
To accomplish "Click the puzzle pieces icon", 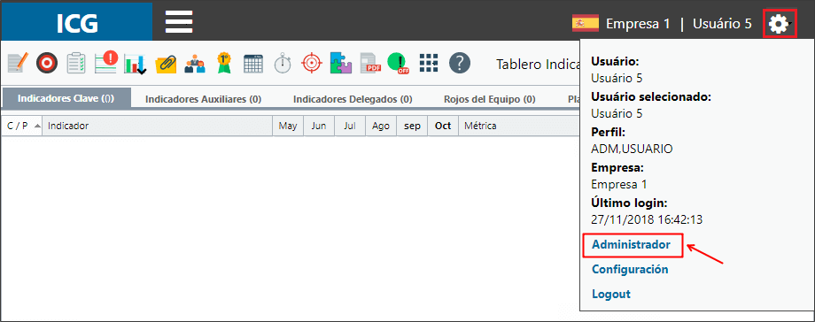I will [340, 64].
